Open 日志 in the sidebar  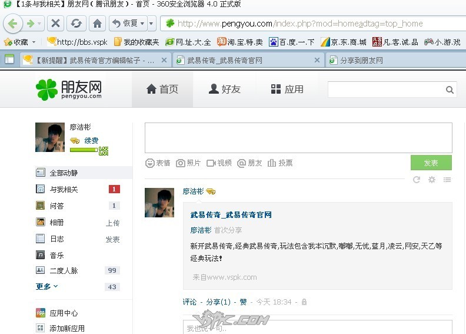tap(56, 239)
